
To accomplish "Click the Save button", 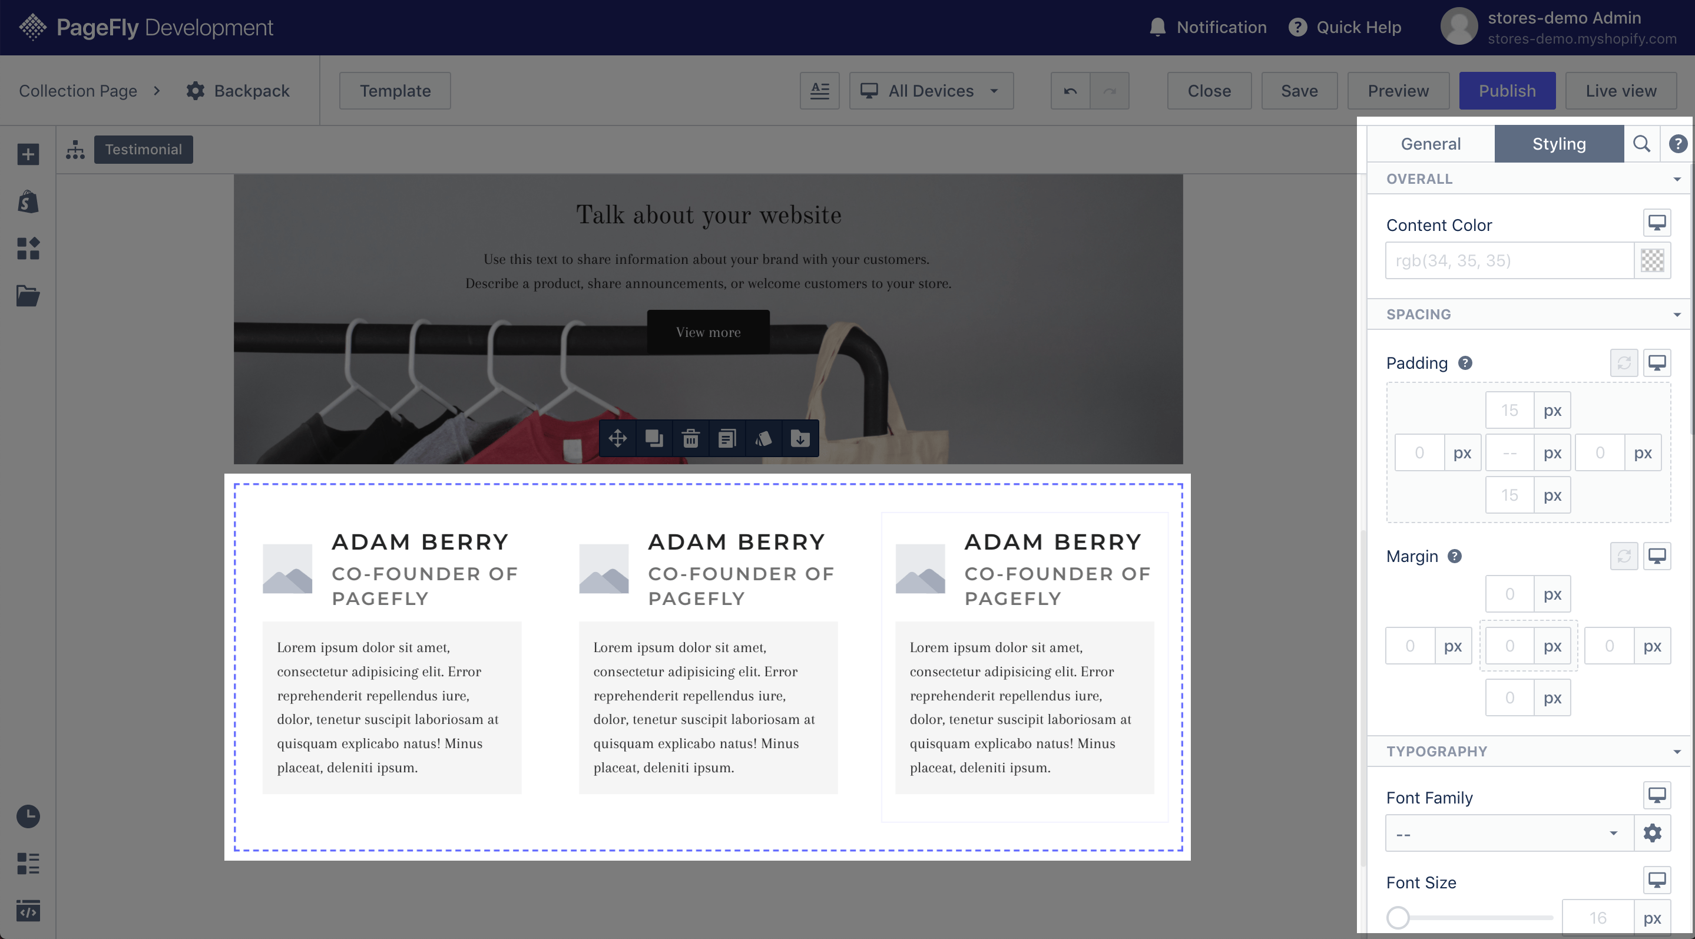I will coord(1299,91).
